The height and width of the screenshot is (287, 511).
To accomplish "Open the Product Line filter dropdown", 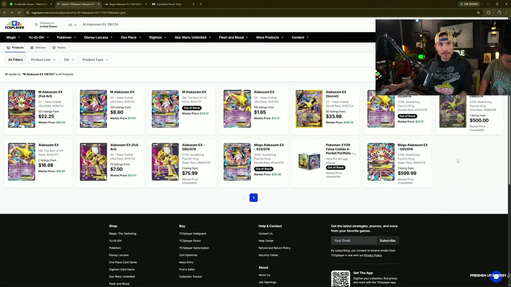I will pos(43,60).
